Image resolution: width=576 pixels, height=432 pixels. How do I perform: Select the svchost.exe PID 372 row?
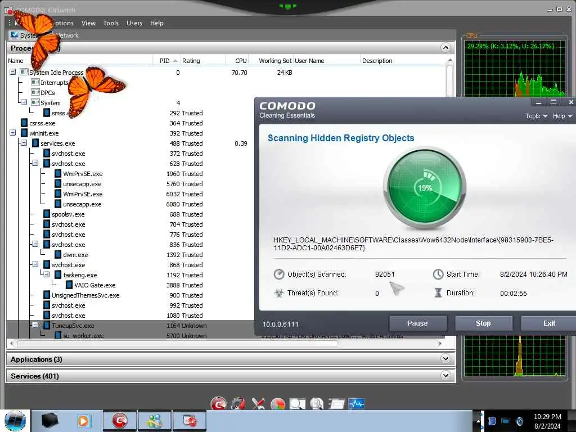(130, 154)
